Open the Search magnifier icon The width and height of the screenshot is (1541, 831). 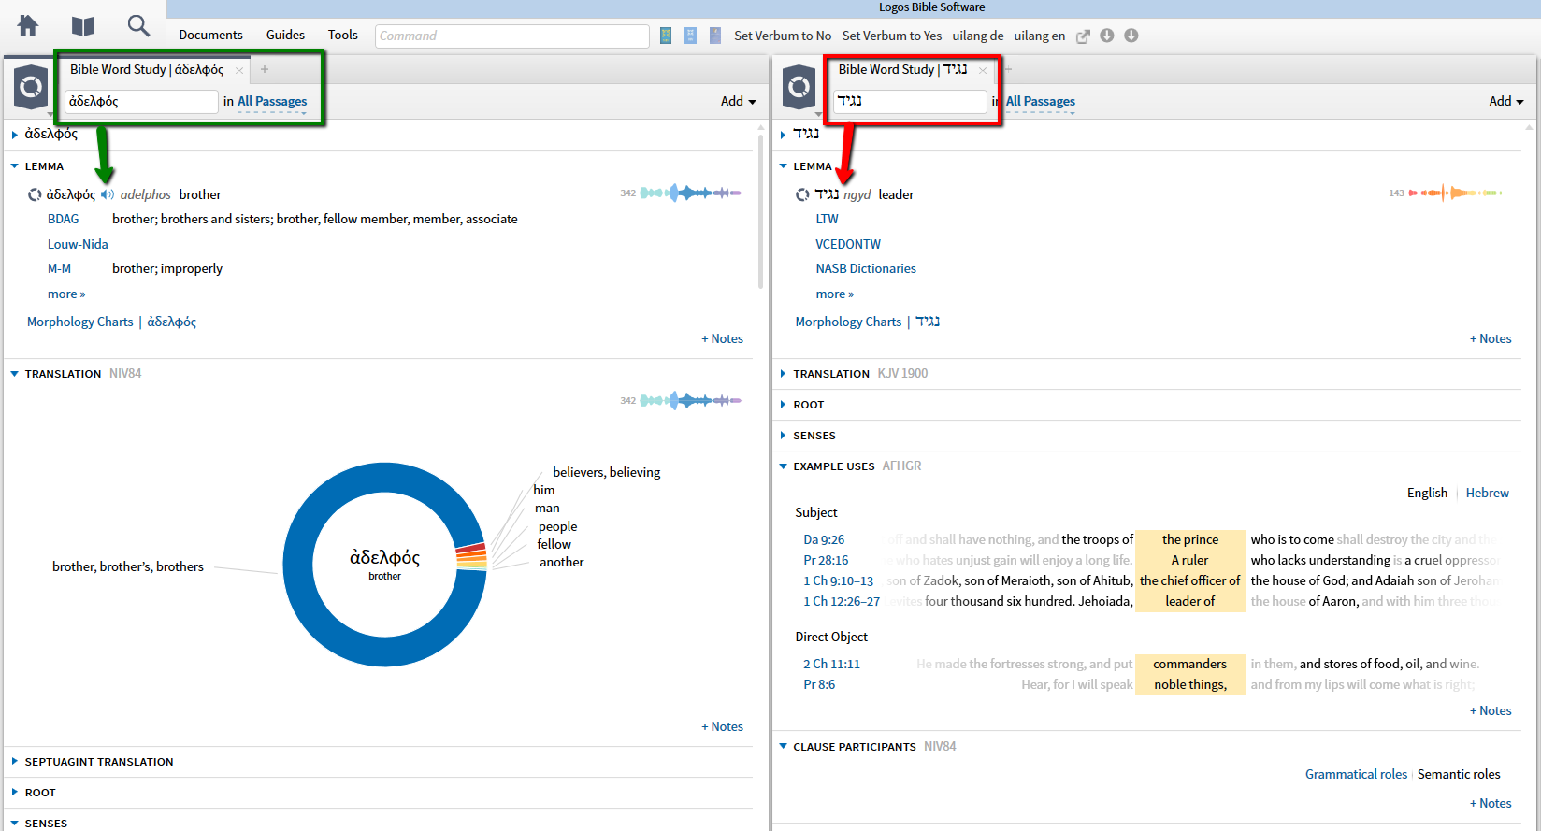click(x=138, y=26)
